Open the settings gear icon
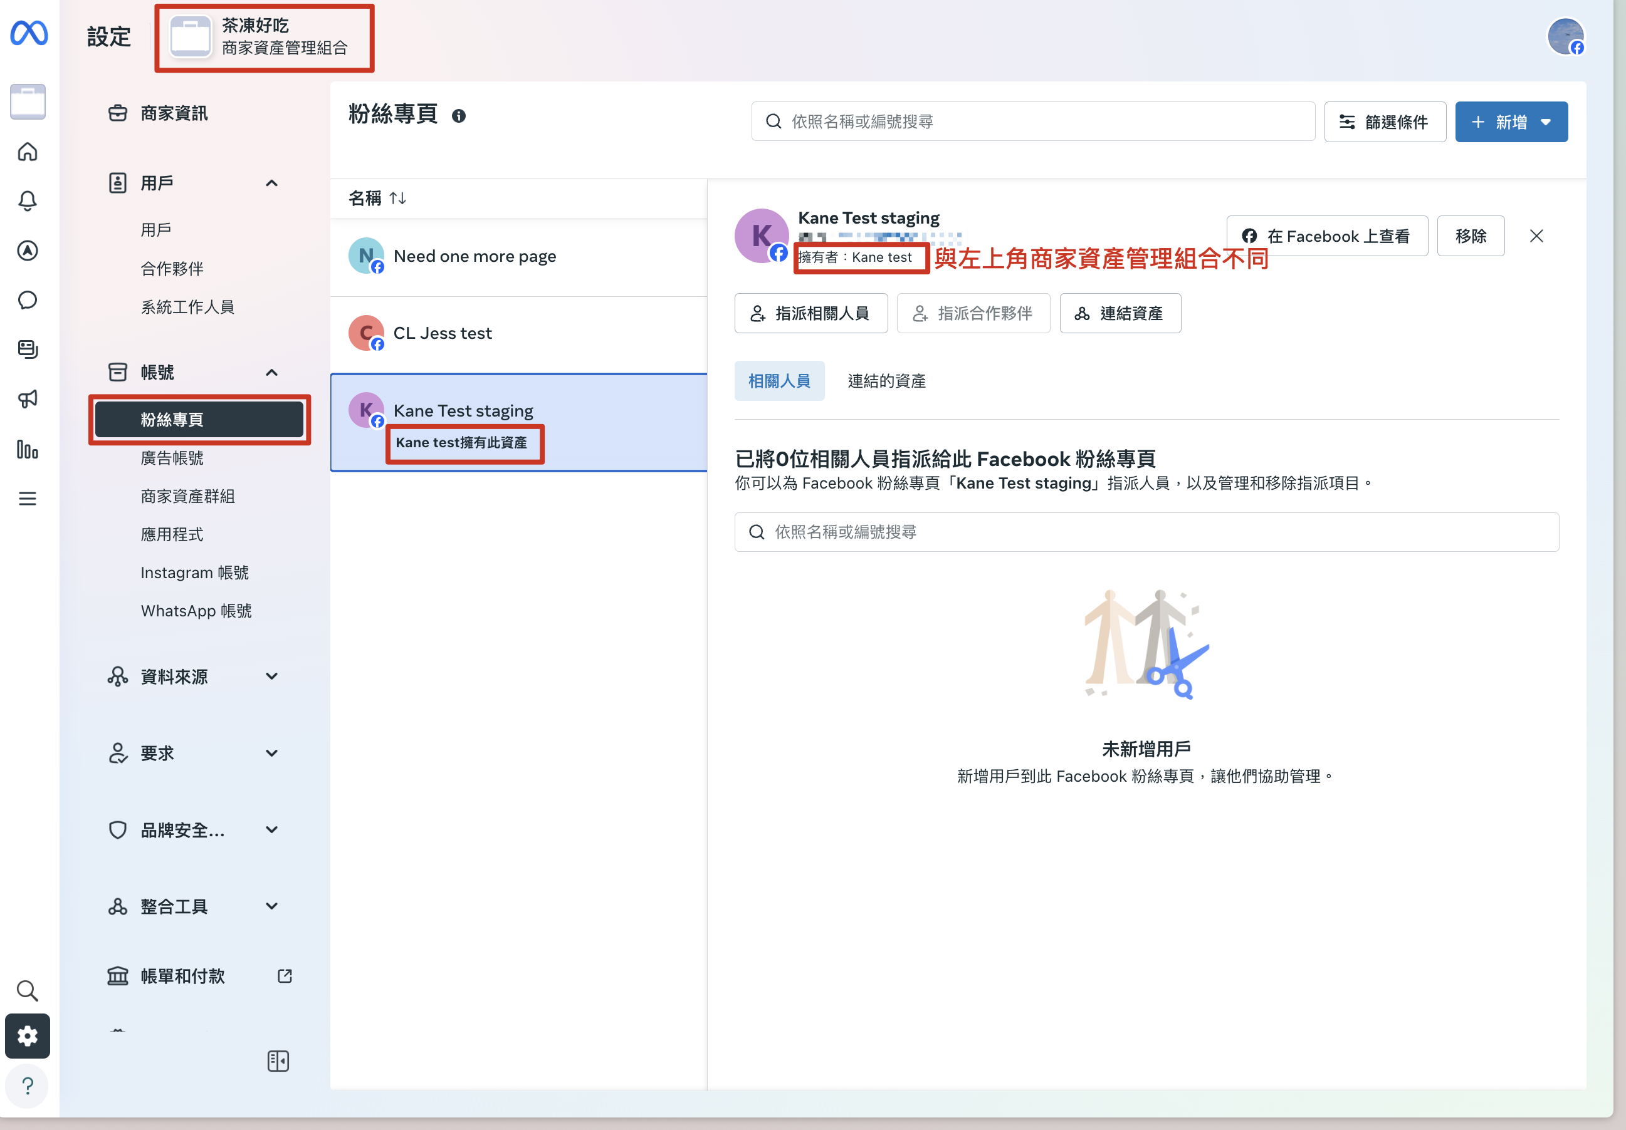 click(x=28, y=1037)
